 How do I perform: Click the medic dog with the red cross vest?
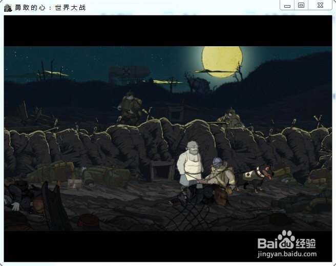[255, 177]
